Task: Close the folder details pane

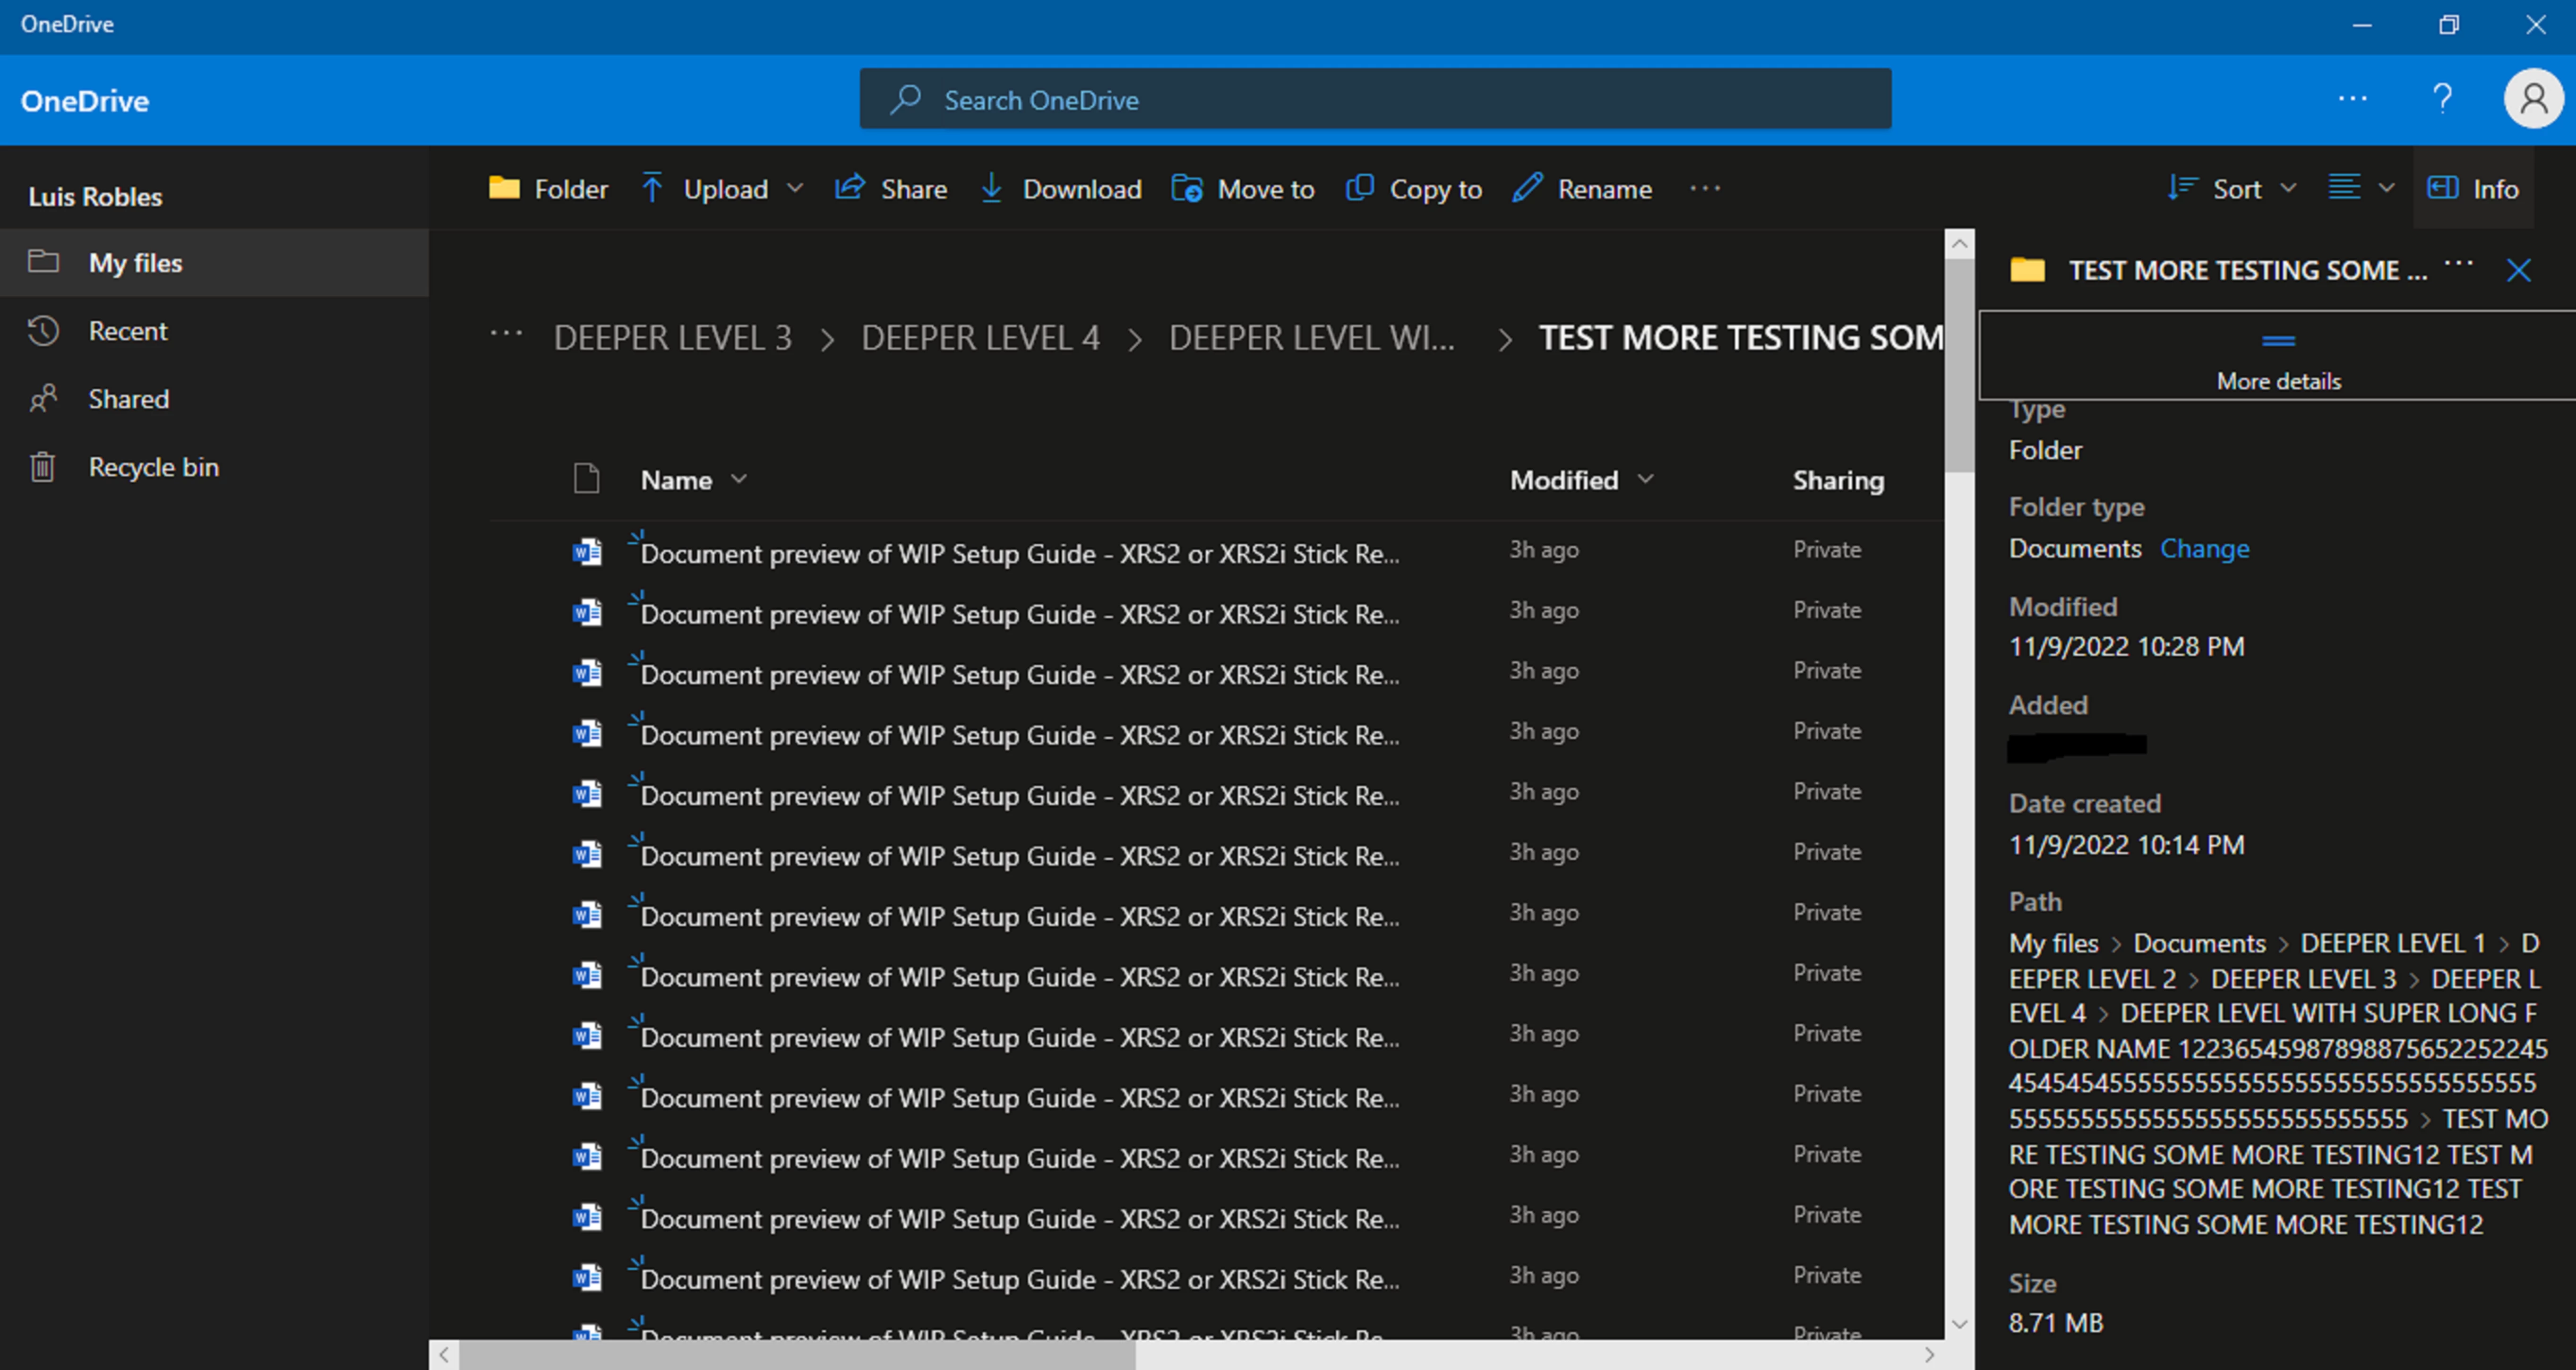Action: [2518, 270]
